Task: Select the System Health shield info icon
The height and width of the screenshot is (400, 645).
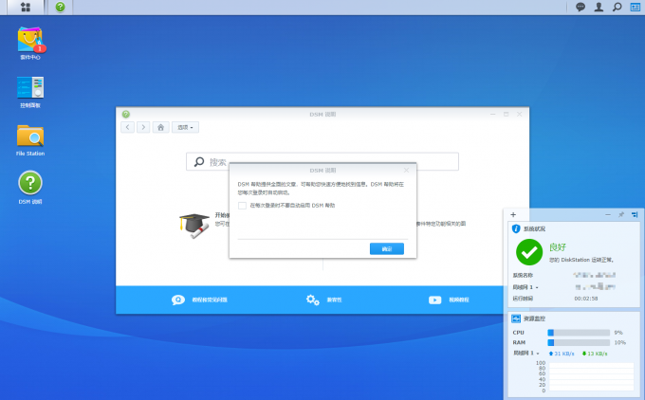Action: point(516,228)
